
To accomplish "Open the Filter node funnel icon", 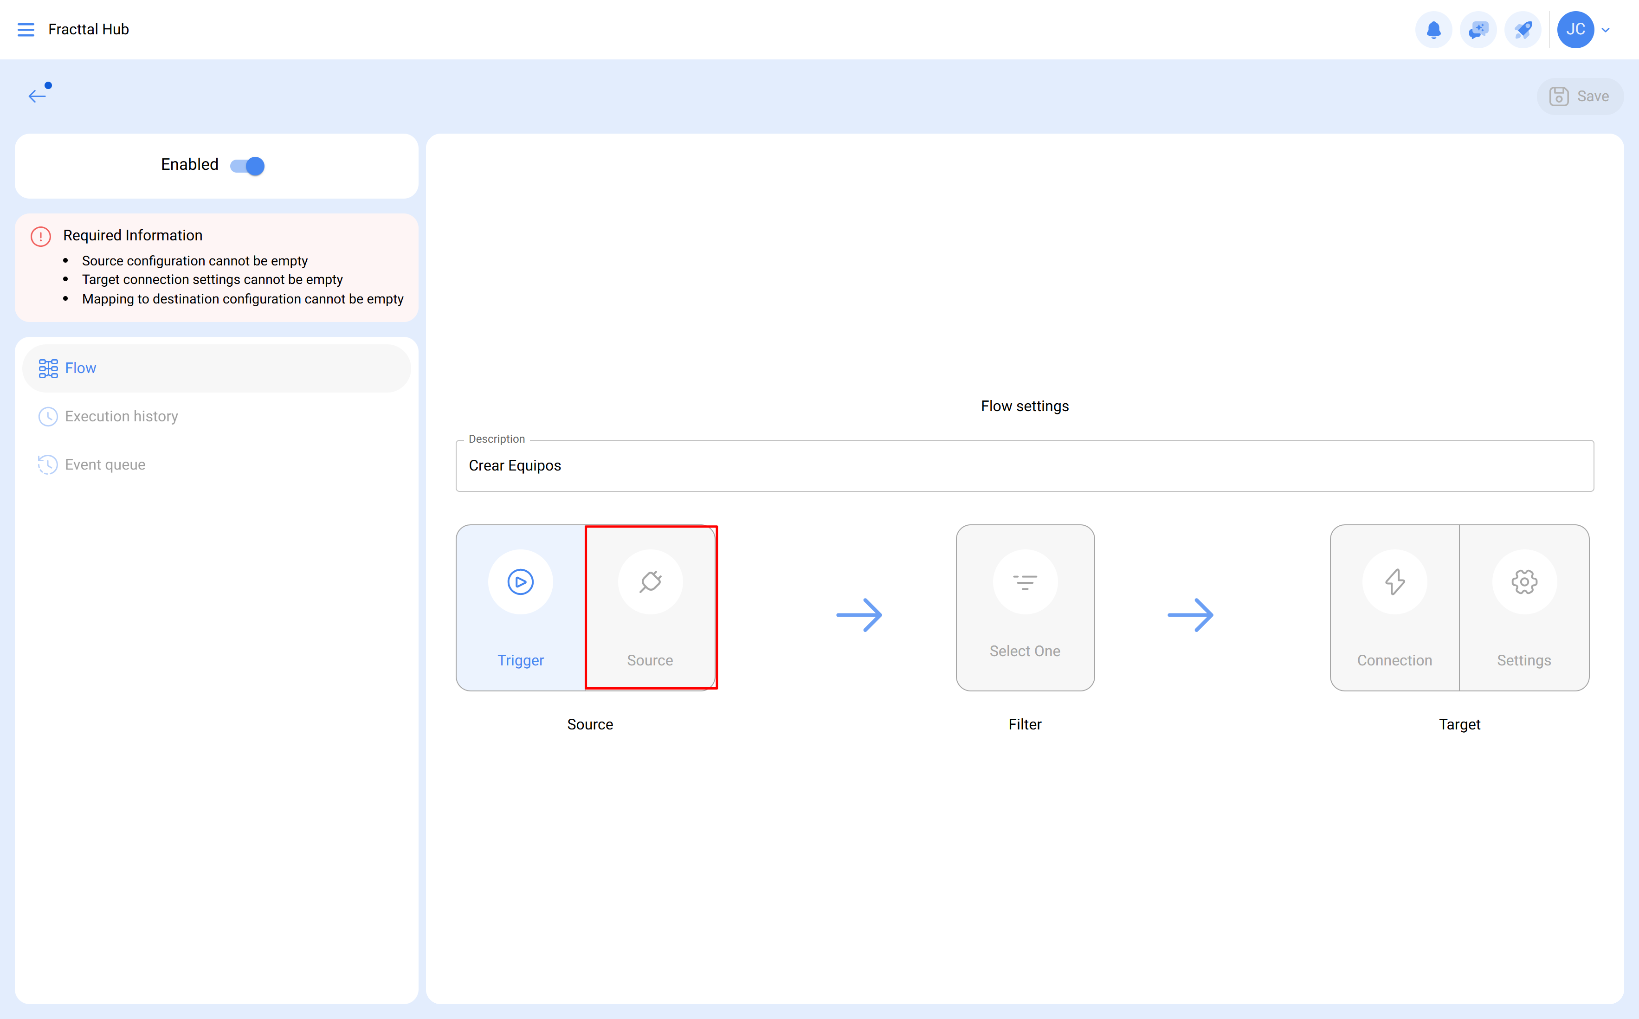I will tap(1025, 581).
